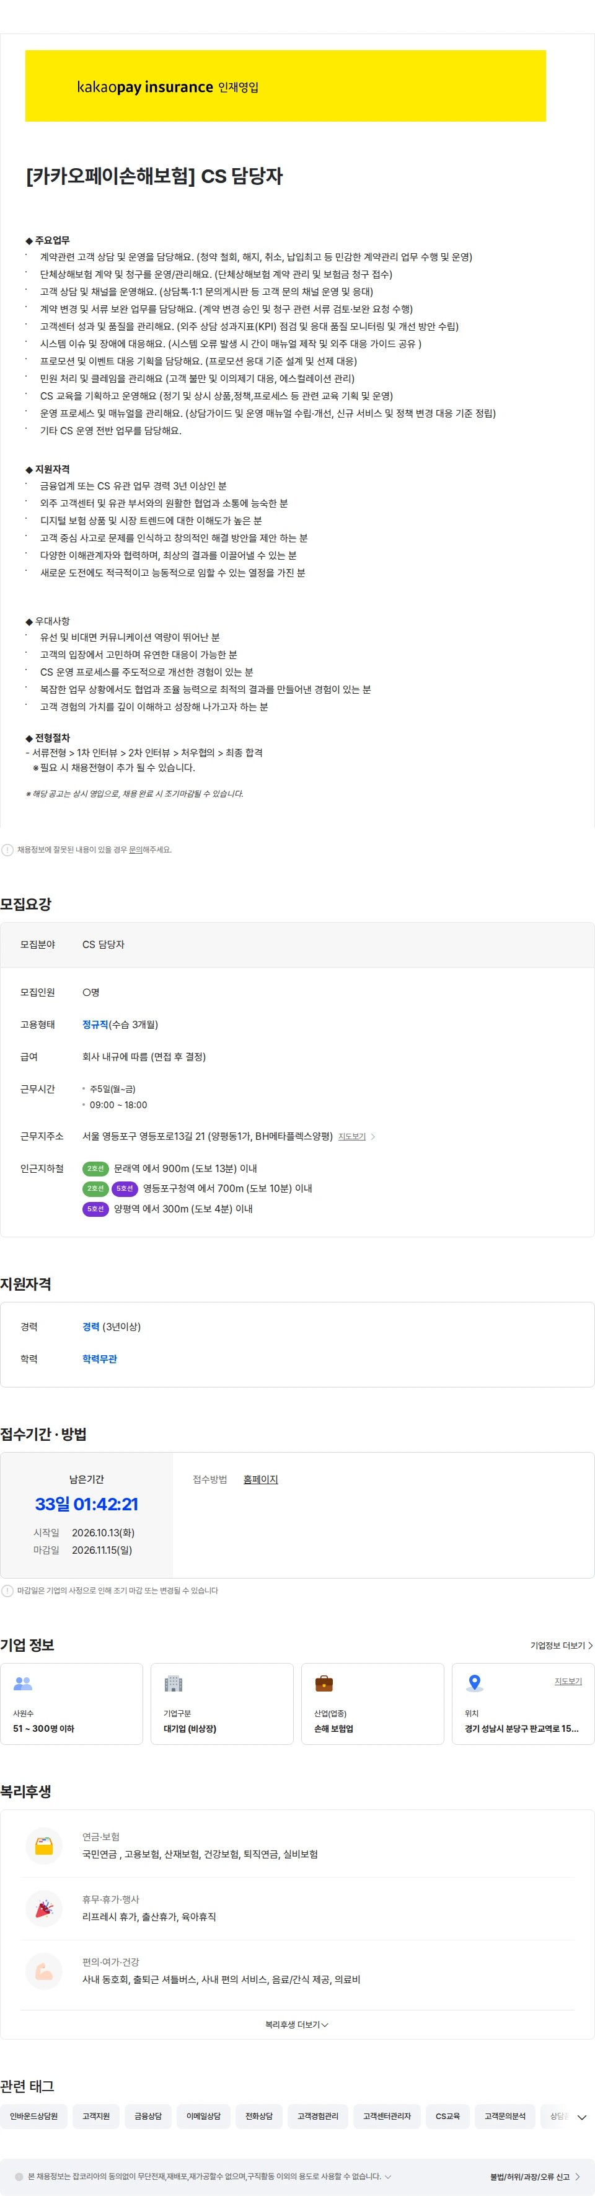Click the remaining time 33일 countdown
This screenshot has height=2196, width=595.
(86, 1505)
